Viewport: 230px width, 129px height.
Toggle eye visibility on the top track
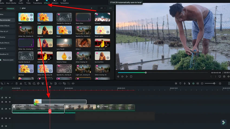pyautogui.click(x=10, y=97)
